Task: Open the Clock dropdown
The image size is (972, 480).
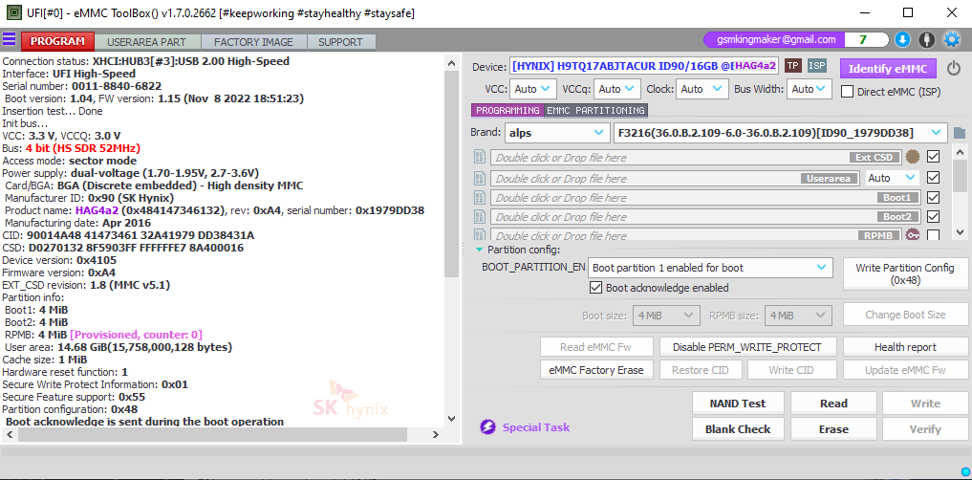Action: pyautogui.click(x=702, y=89)
